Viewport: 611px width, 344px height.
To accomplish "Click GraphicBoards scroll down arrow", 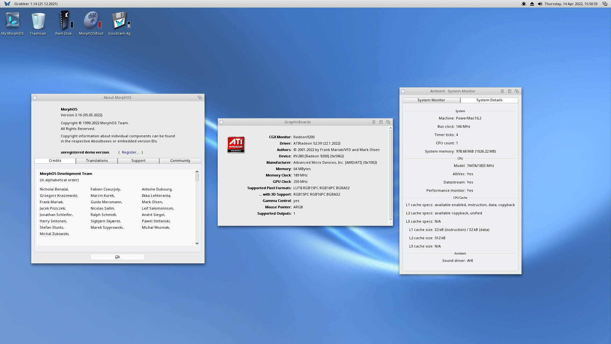I will 390,219.
